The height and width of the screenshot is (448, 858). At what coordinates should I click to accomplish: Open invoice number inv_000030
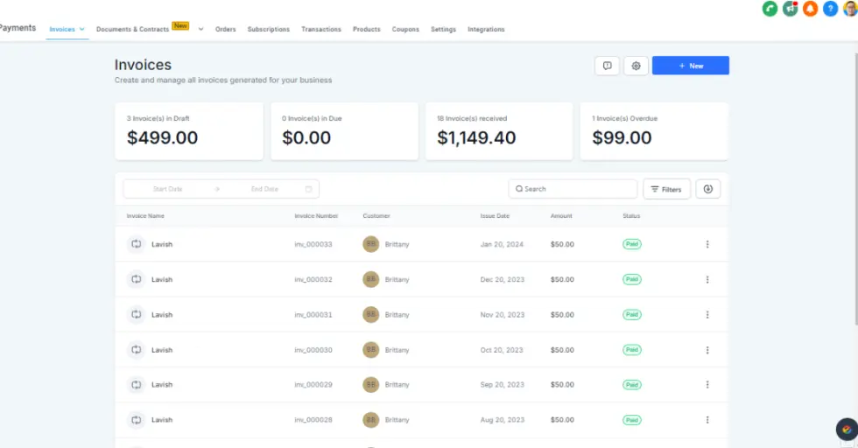(313, 350)
